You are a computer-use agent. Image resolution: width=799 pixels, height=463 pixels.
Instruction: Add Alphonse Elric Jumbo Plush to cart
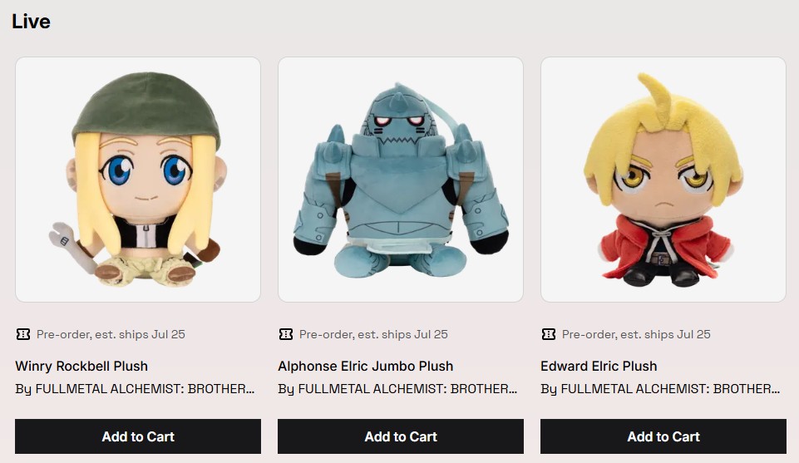(x=401, y=436)
